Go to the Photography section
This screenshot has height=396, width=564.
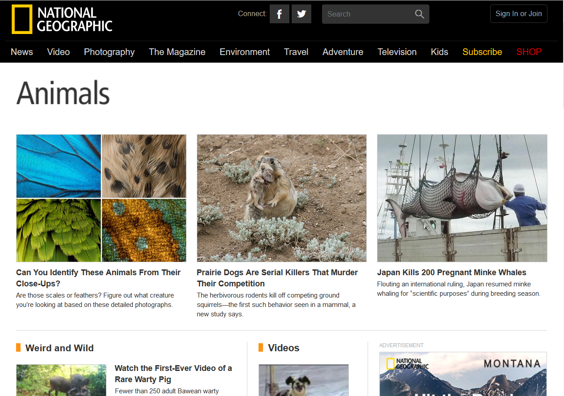tap(109, 52)
